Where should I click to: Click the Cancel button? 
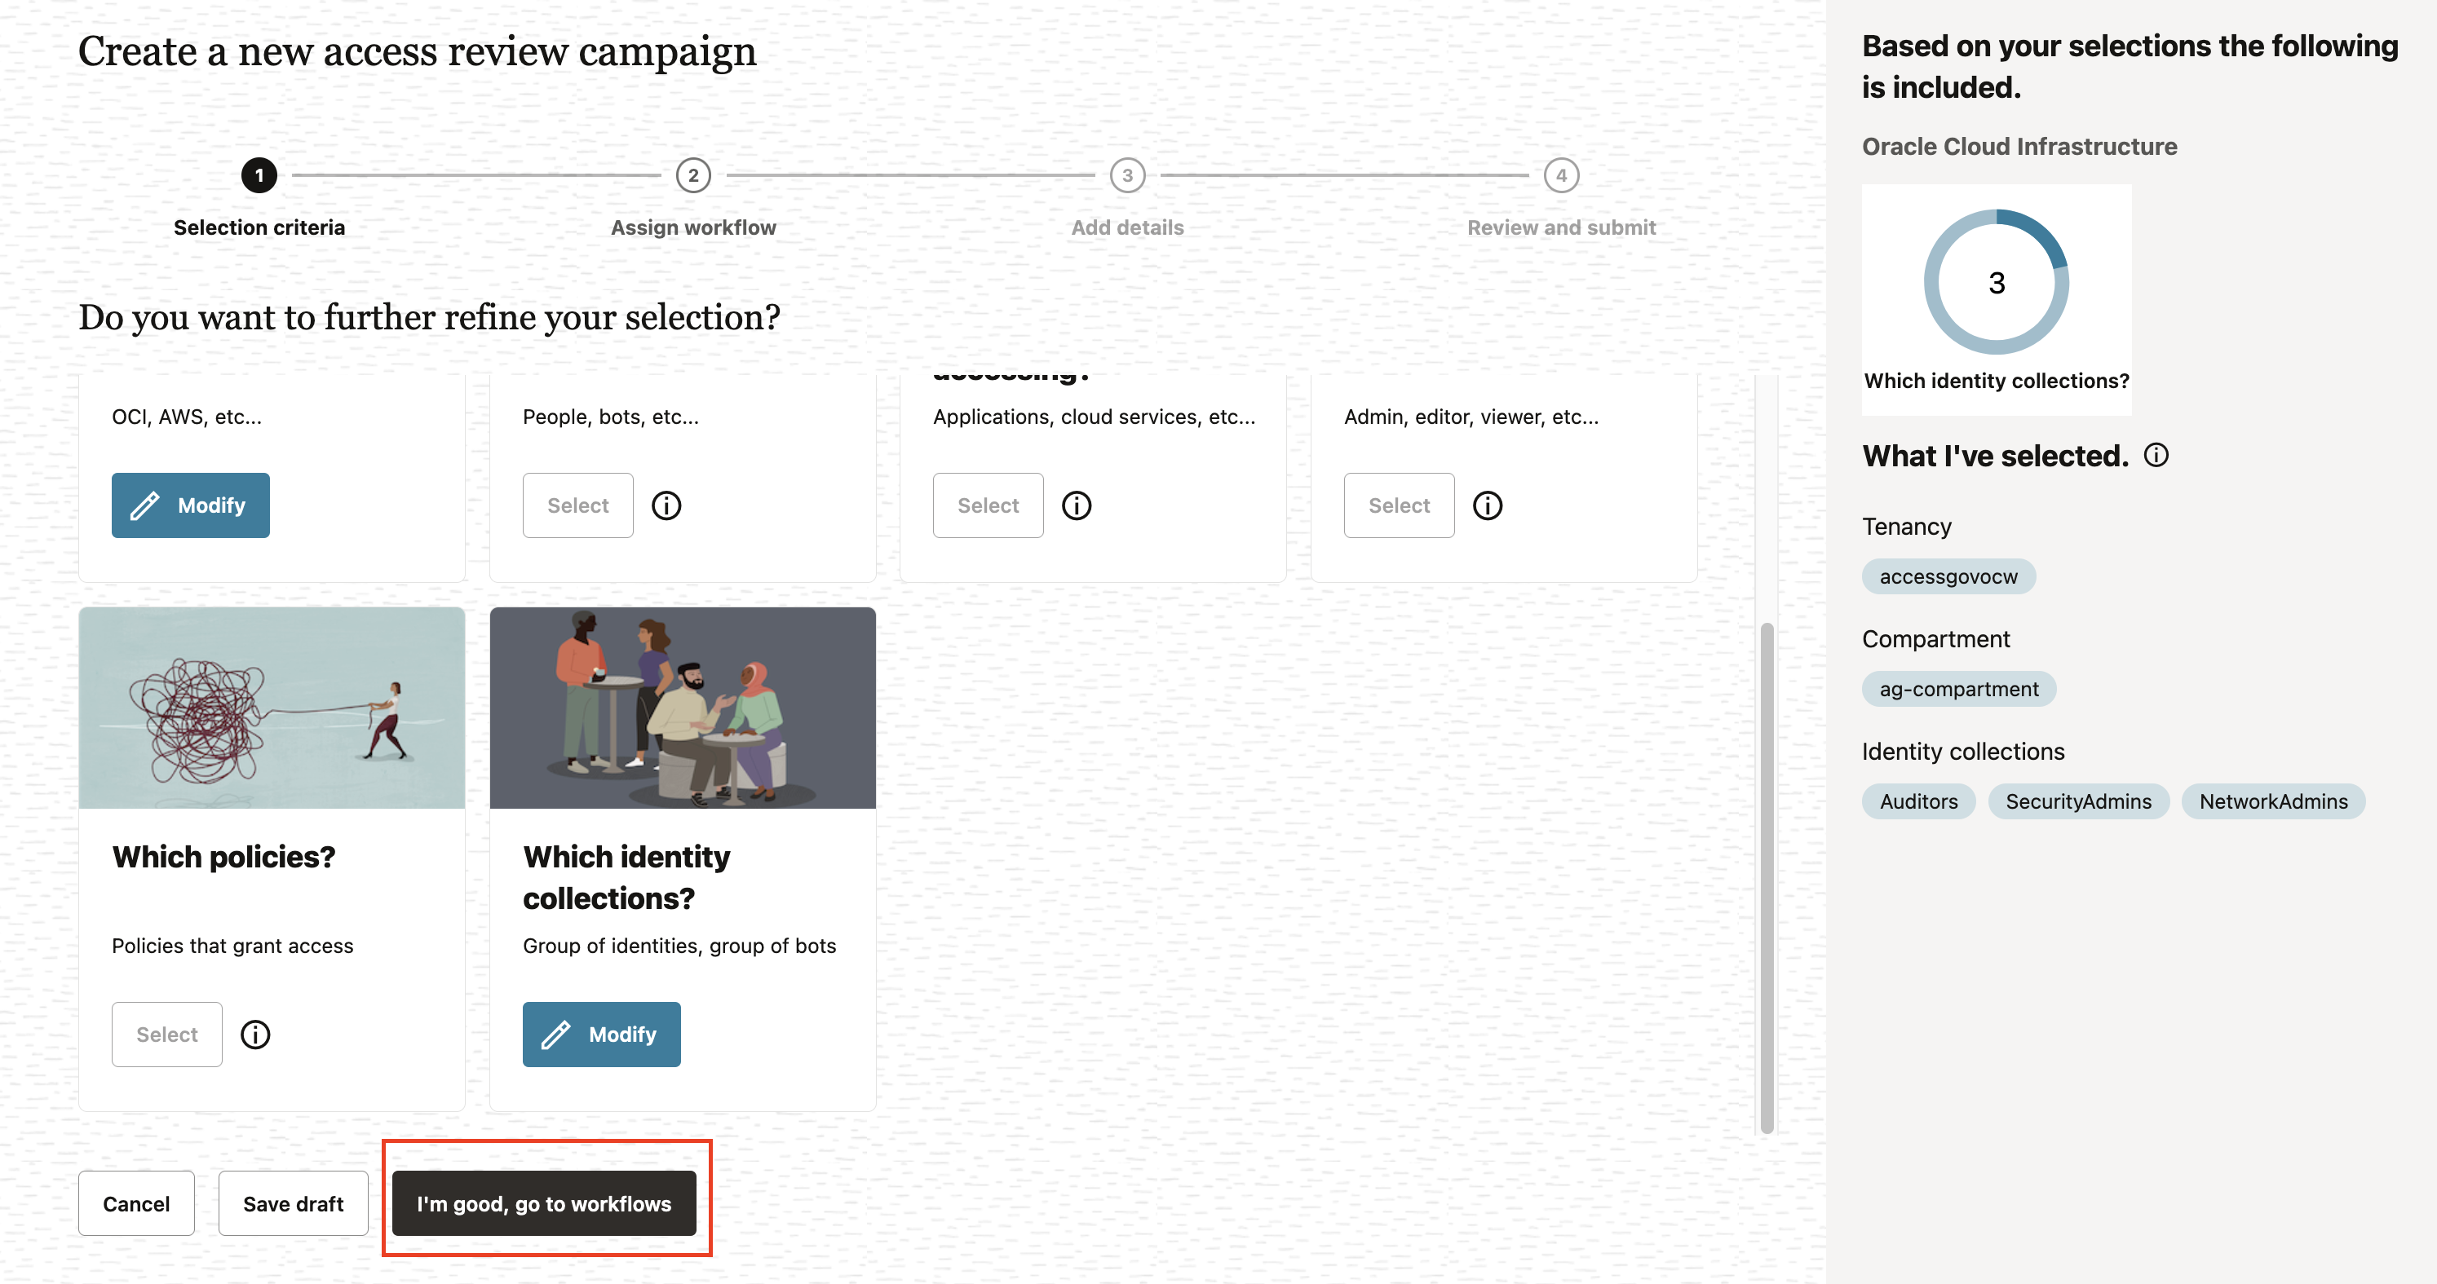(136, 1202)
